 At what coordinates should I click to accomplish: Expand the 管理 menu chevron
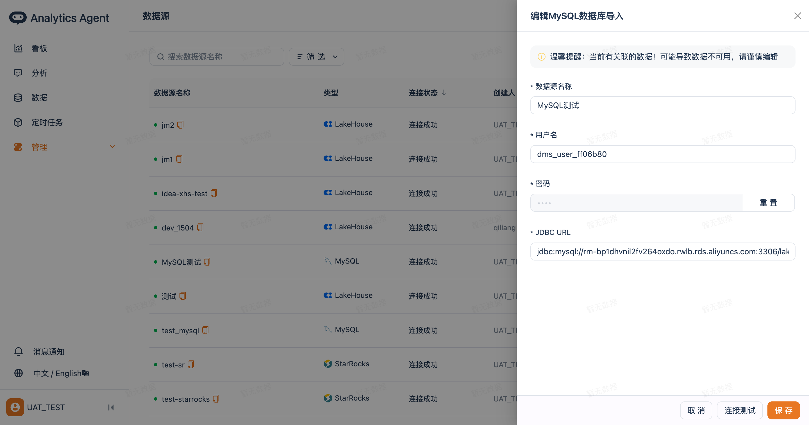pos(112,147)
